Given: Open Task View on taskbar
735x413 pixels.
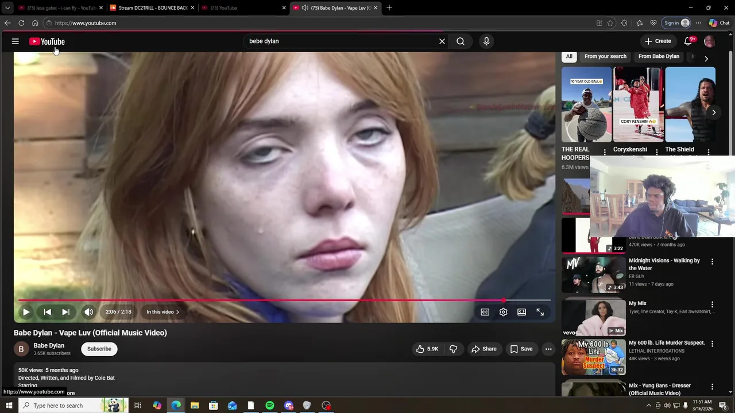Looking at the screenshot, I should (x=138, y=406).
